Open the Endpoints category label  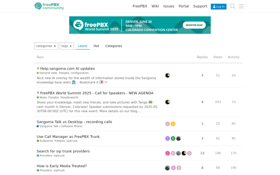pyautogui.click(x=45, y=141)
